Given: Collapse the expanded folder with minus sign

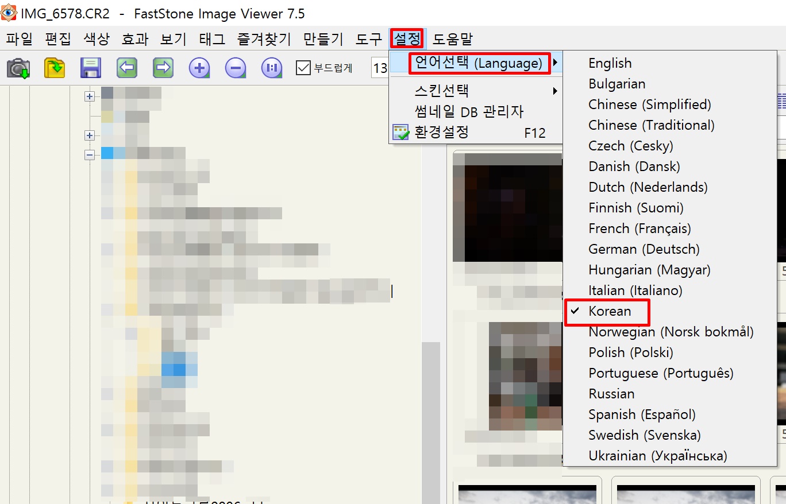Looking at the screenshot, I should 89,155.
